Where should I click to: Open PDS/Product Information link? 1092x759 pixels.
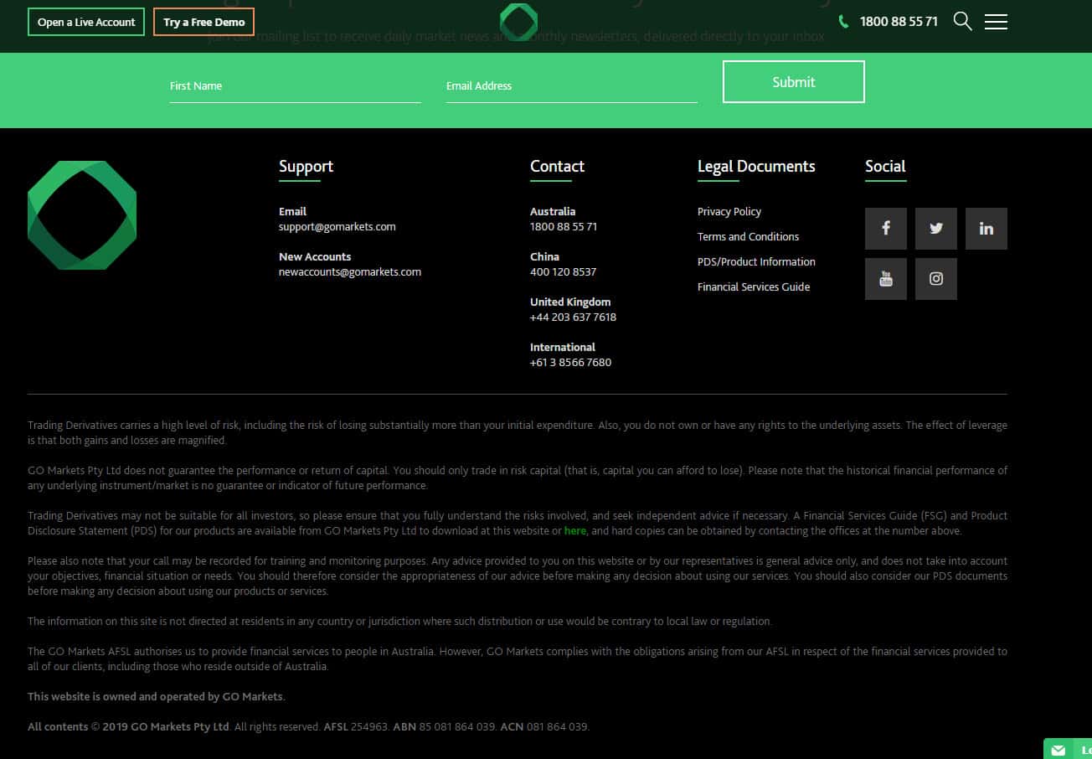(x=756, y=262)
